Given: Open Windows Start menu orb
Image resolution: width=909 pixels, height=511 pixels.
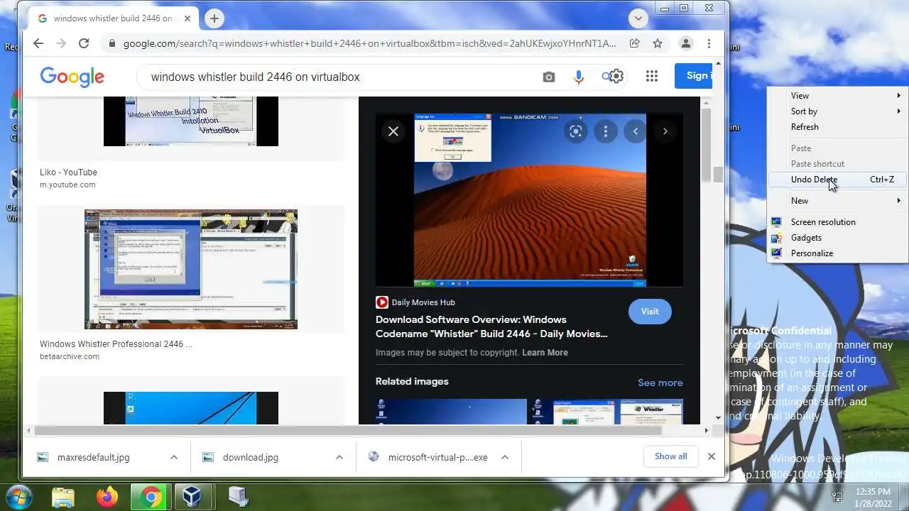Looking at the screenshot, I should [18, 496].
